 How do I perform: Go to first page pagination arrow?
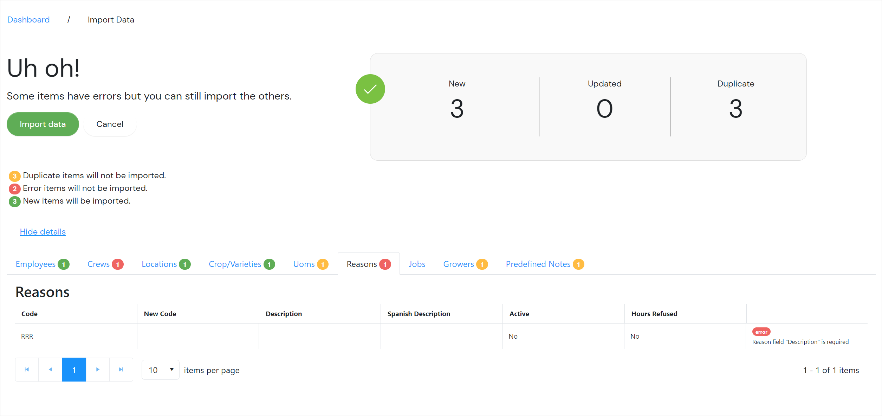[x=27, y=369]
